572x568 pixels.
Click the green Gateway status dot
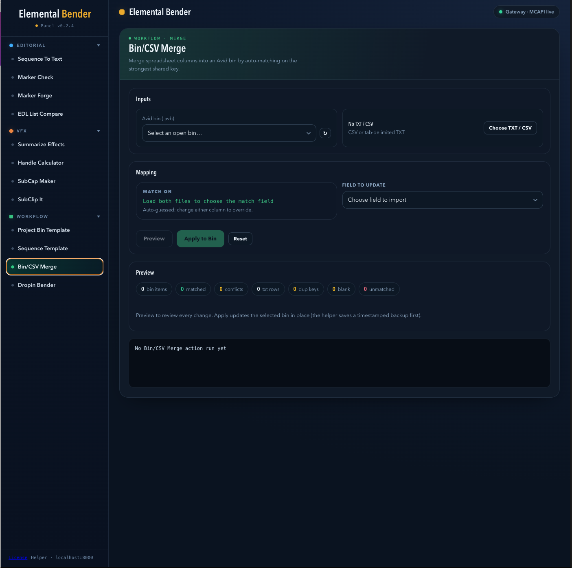tap(501, 12)
